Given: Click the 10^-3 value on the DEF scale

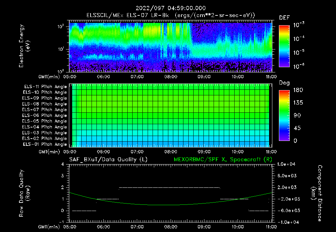Looking at the screenshot, I should (299, 25).
